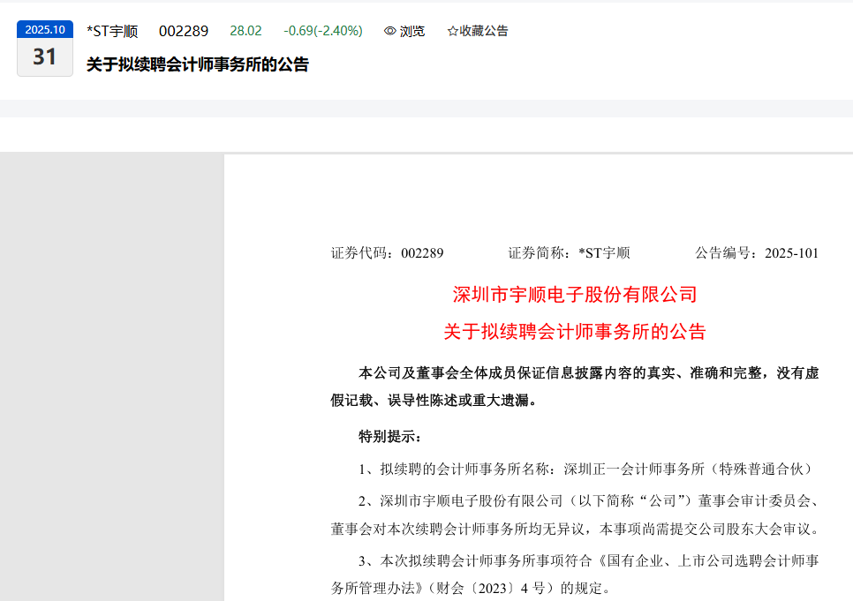Screen dimensions: 853x601
Task: Click the 特别提示： heading
Action: point(390,437)
